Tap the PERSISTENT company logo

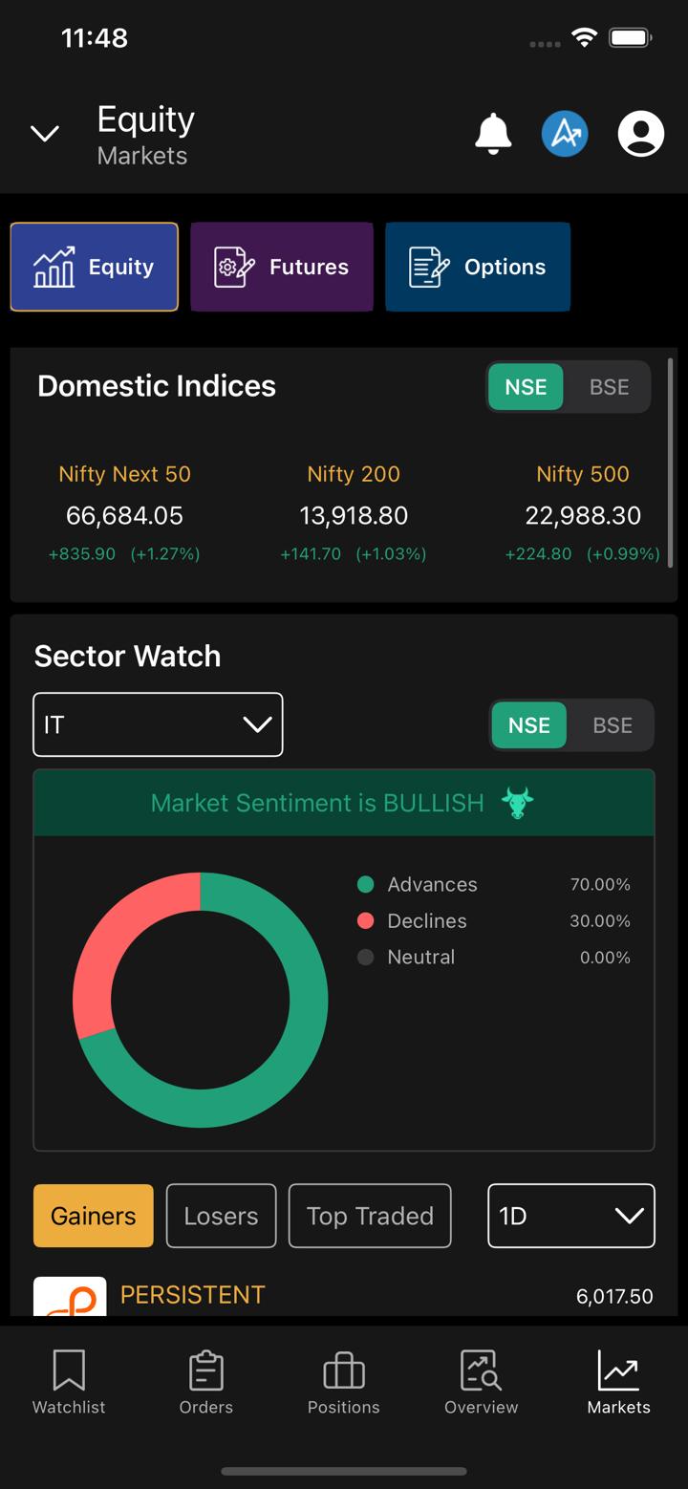[70, 1297]
